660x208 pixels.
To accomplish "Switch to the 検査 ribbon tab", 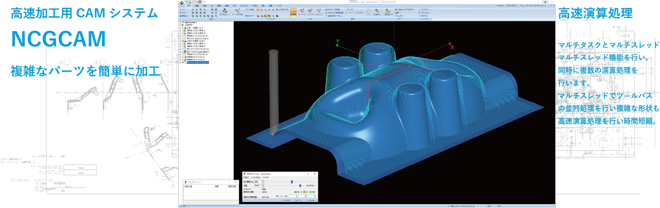I will click(271, 6).
